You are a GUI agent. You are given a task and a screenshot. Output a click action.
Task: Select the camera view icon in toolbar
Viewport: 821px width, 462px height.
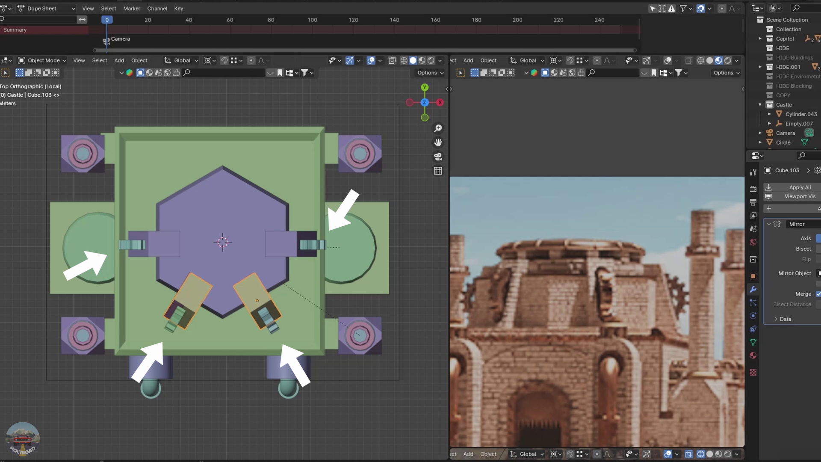(x=438, y=157)
